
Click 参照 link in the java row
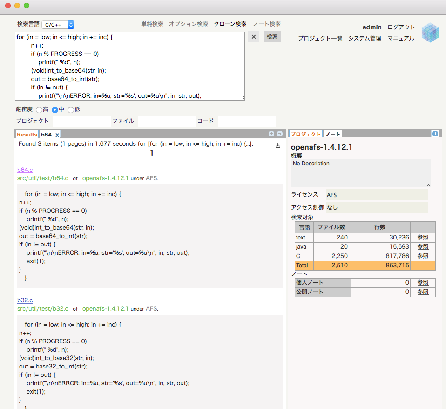[423, 247]
